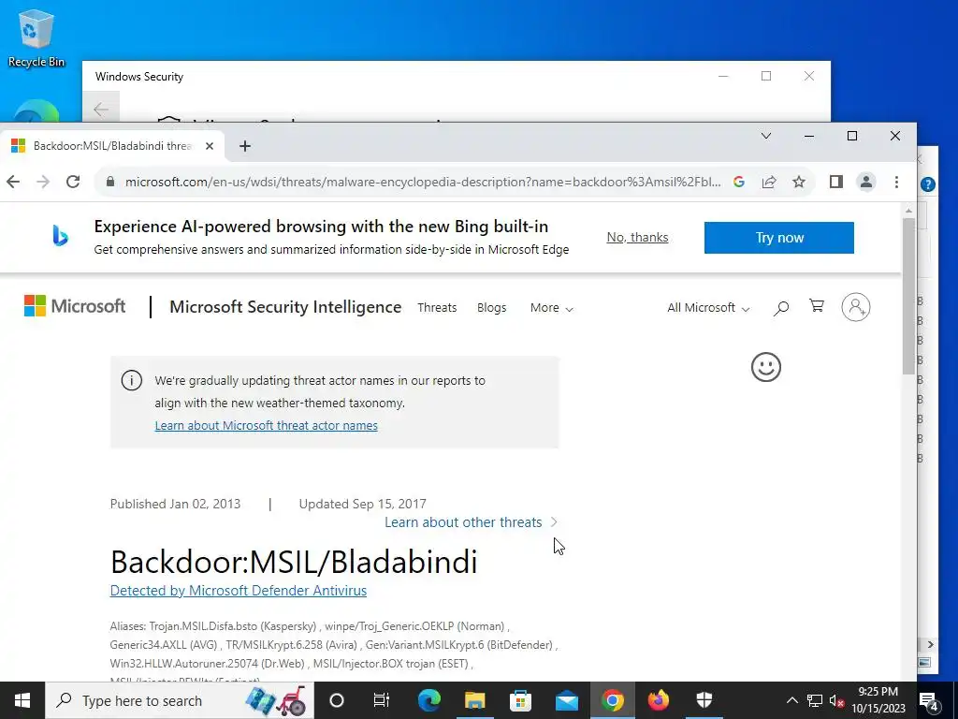Open File Explorer from the taskbar
Image resolution: width=958 pixels, height=719 pixels.
pos(474,700)
